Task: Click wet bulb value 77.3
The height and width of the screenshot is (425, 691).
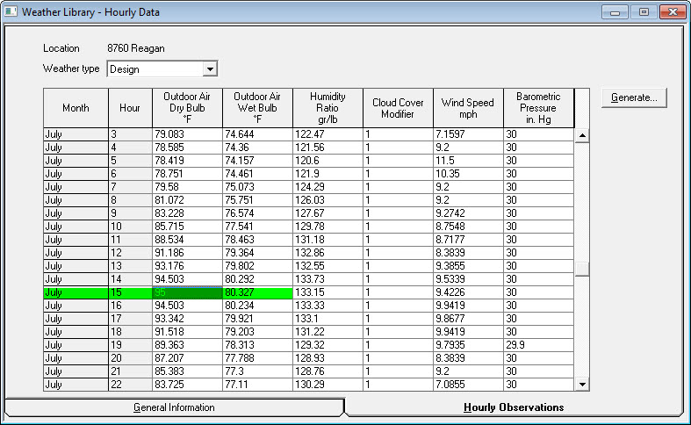Action: click(x=257, y=371)
